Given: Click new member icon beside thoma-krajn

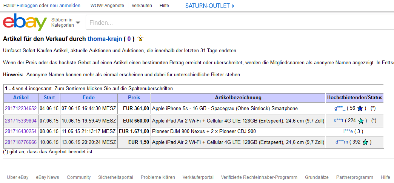Looking at the screenshot, I should click(x=140, y=38).
